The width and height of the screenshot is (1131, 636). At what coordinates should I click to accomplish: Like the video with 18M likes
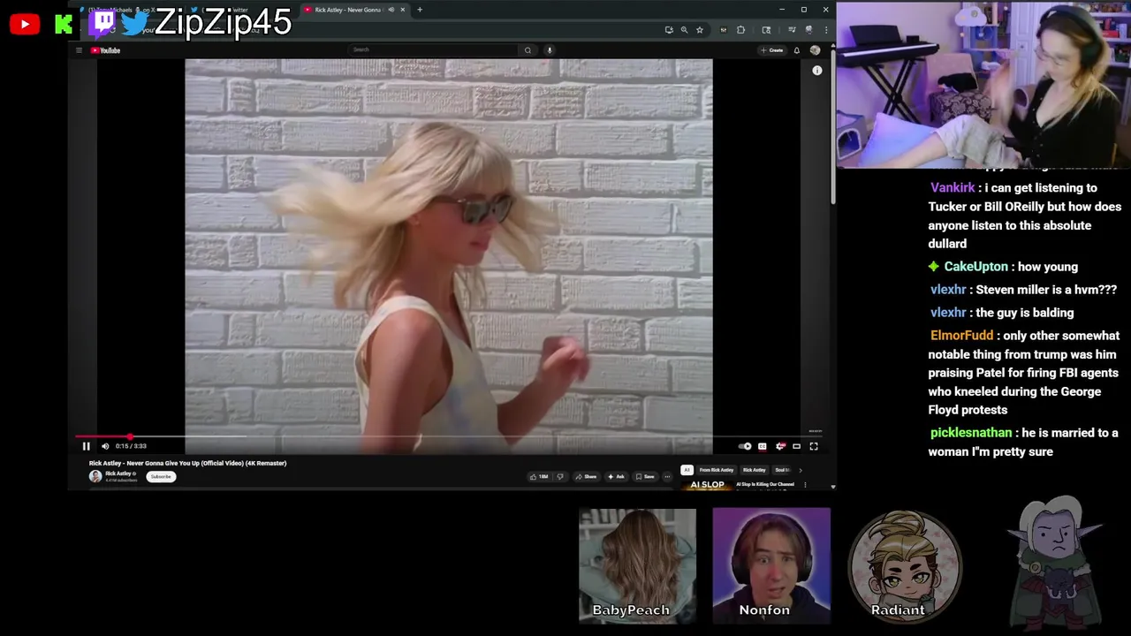tap(538, 476)
